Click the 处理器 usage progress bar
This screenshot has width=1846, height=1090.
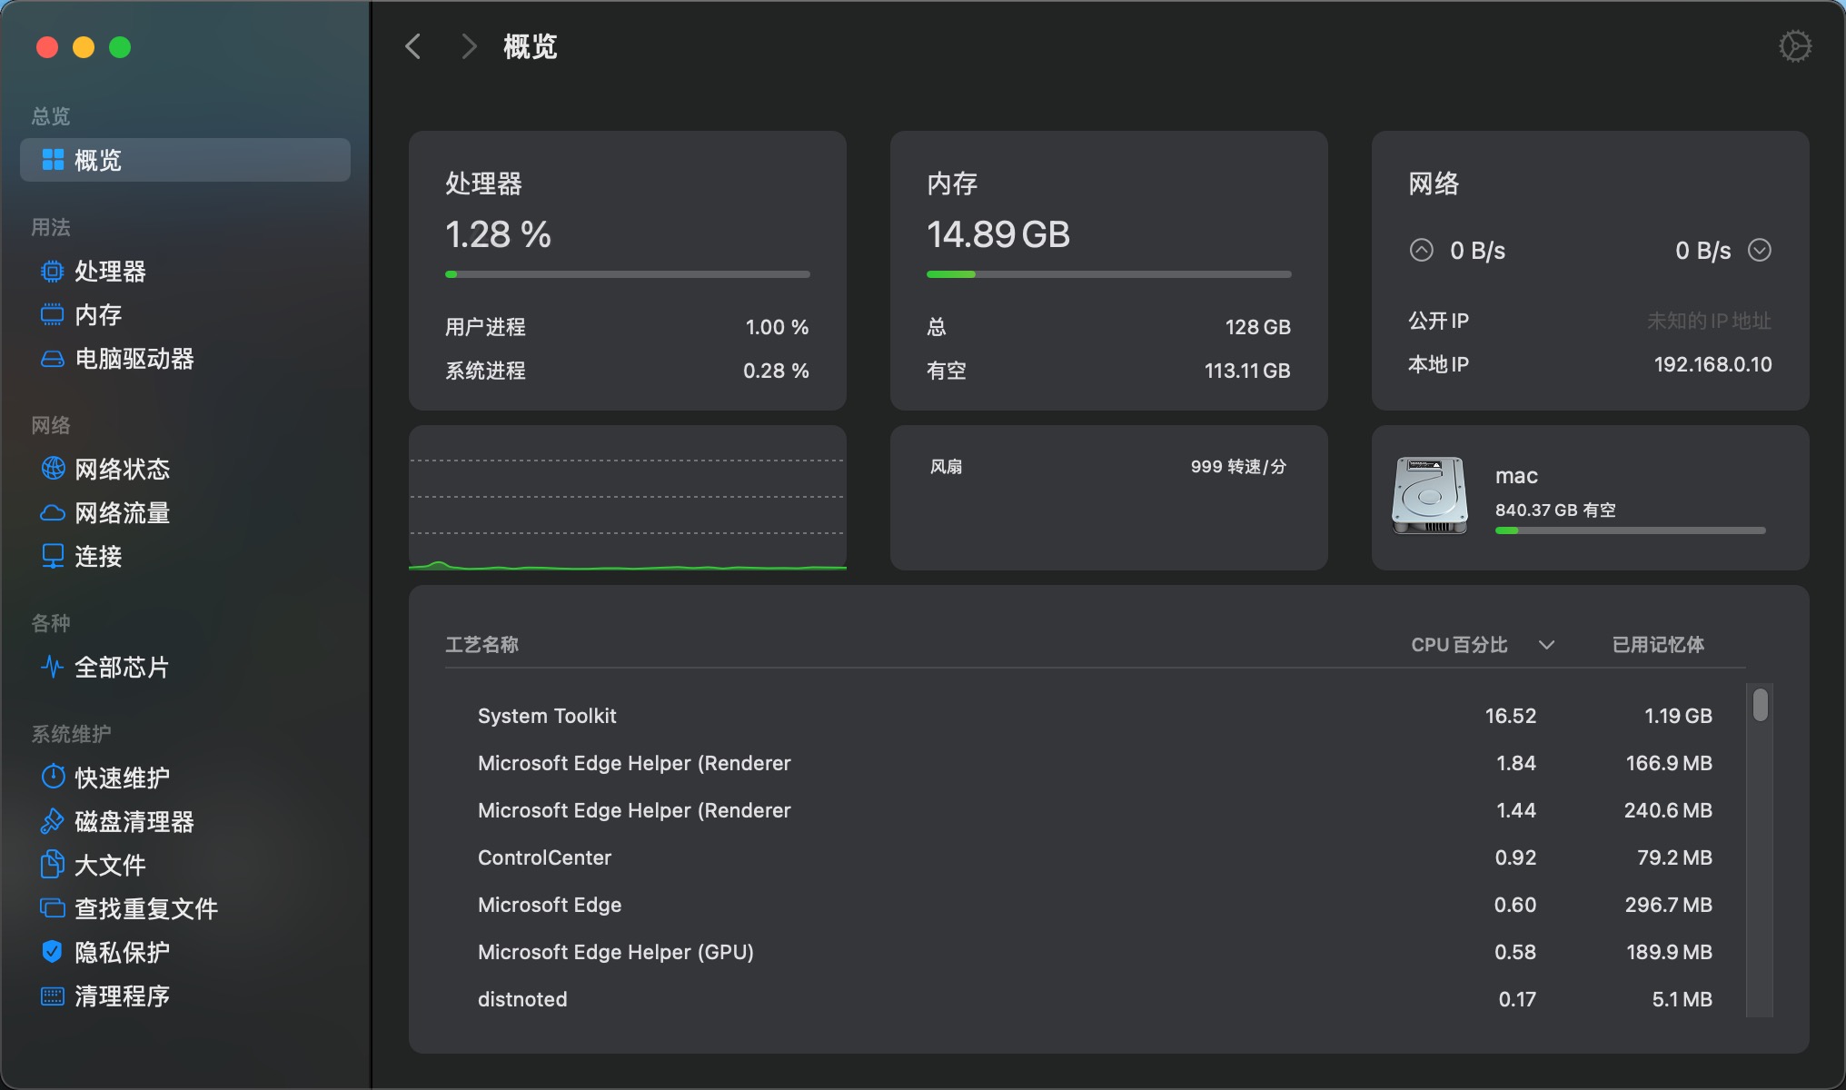tap(628, 274)
